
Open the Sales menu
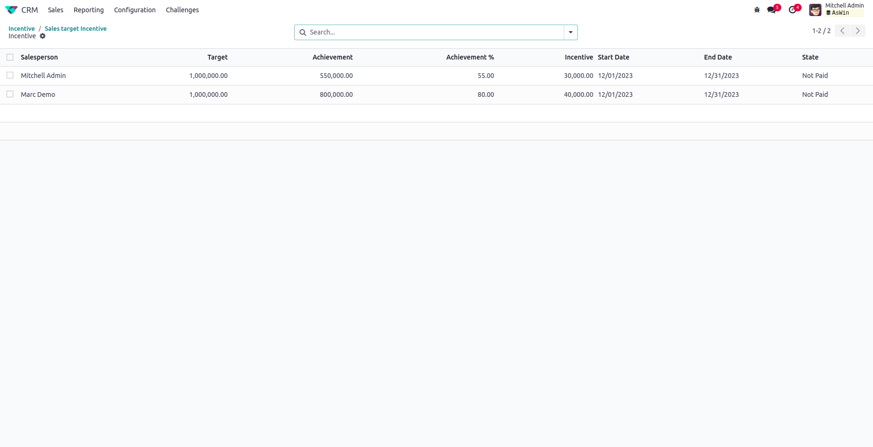tap(55, 10)
